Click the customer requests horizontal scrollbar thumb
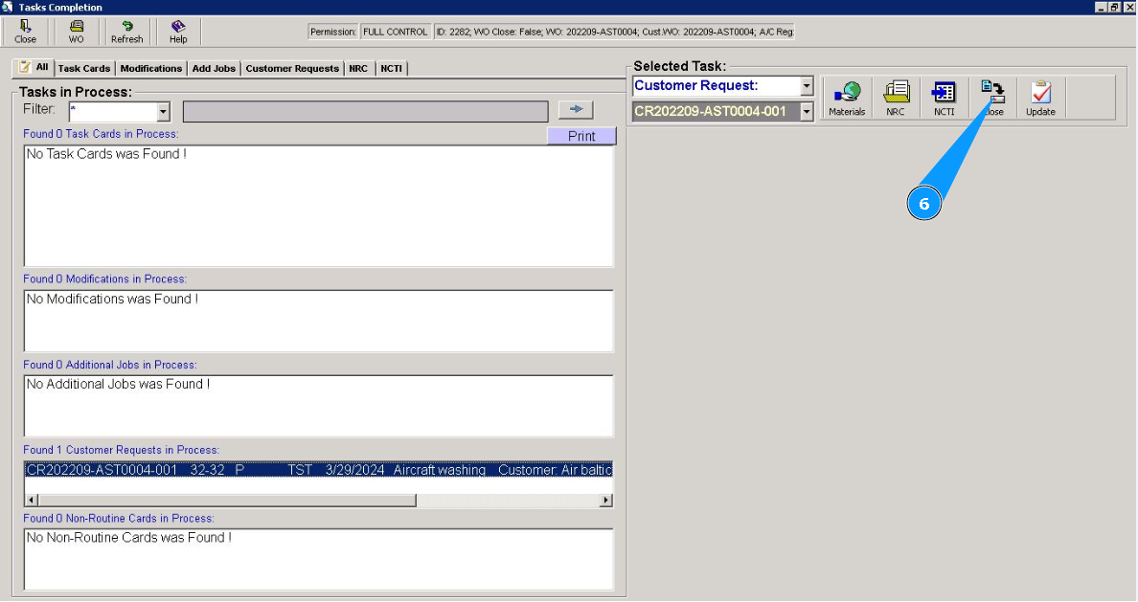1138x602 pixels. pos(227,501)
